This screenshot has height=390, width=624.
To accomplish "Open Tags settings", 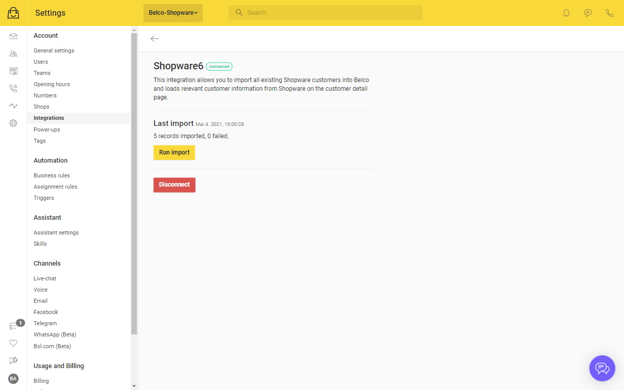I will click(x=40, y=141).
